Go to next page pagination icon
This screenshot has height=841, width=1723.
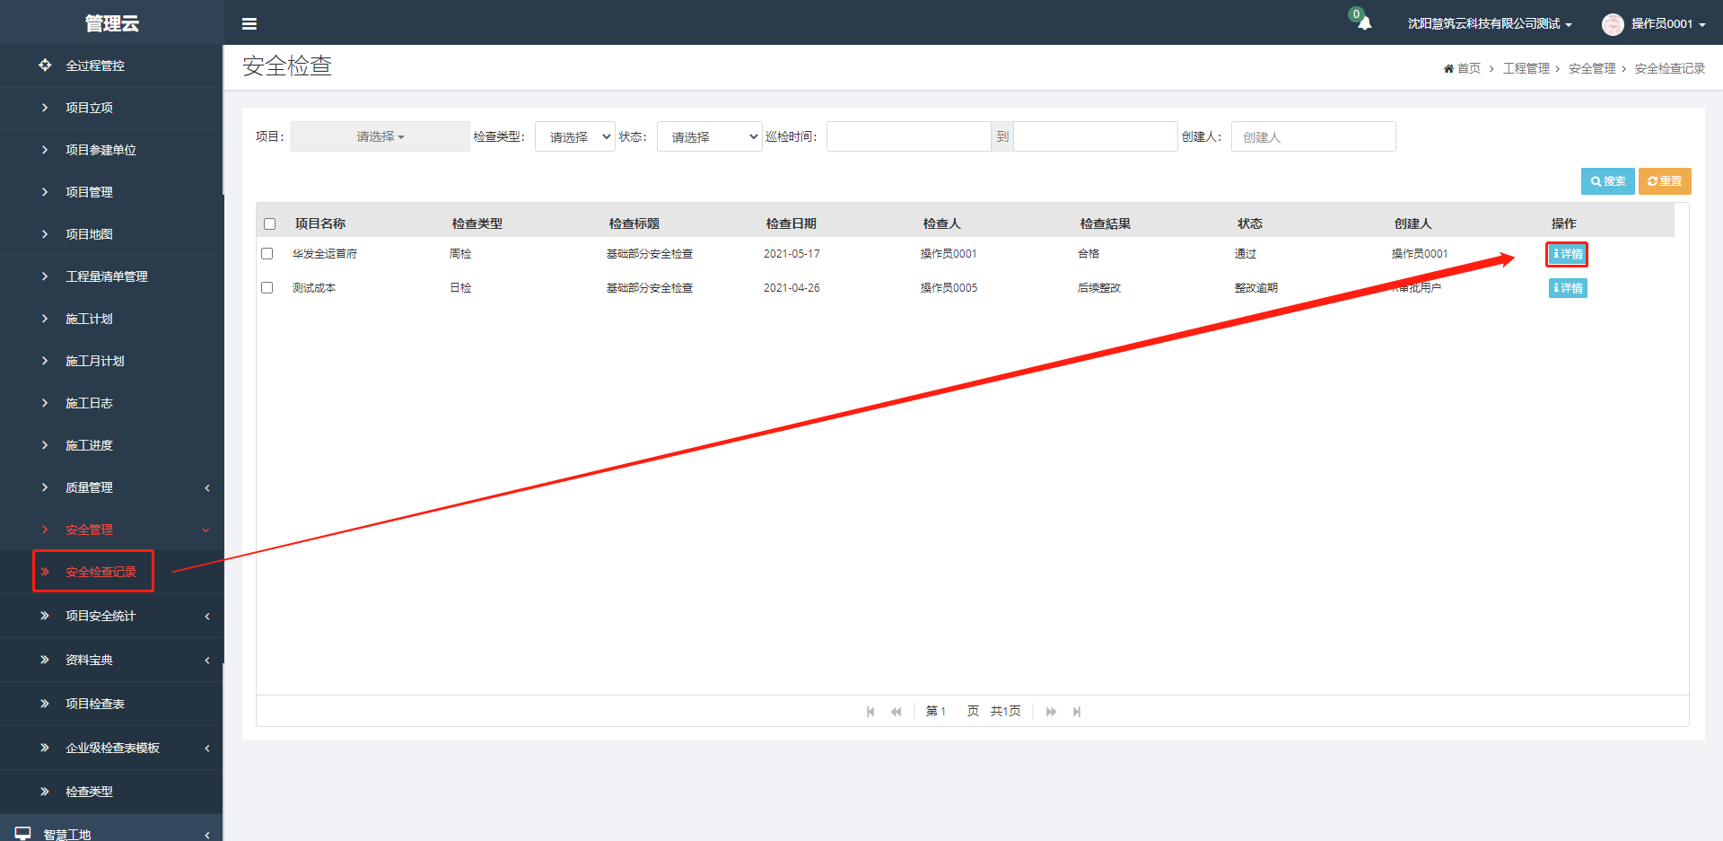point(1051,712)
